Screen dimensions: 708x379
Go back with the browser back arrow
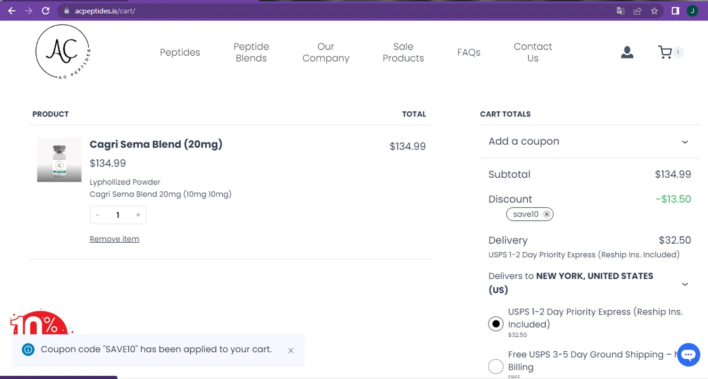click(x=12, y=10)
